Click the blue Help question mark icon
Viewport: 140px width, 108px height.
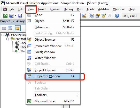coord(117,16)
